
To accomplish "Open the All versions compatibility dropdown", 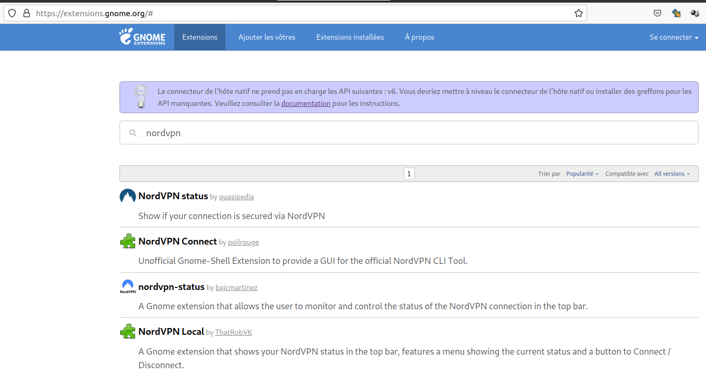I will click(673, 174).
